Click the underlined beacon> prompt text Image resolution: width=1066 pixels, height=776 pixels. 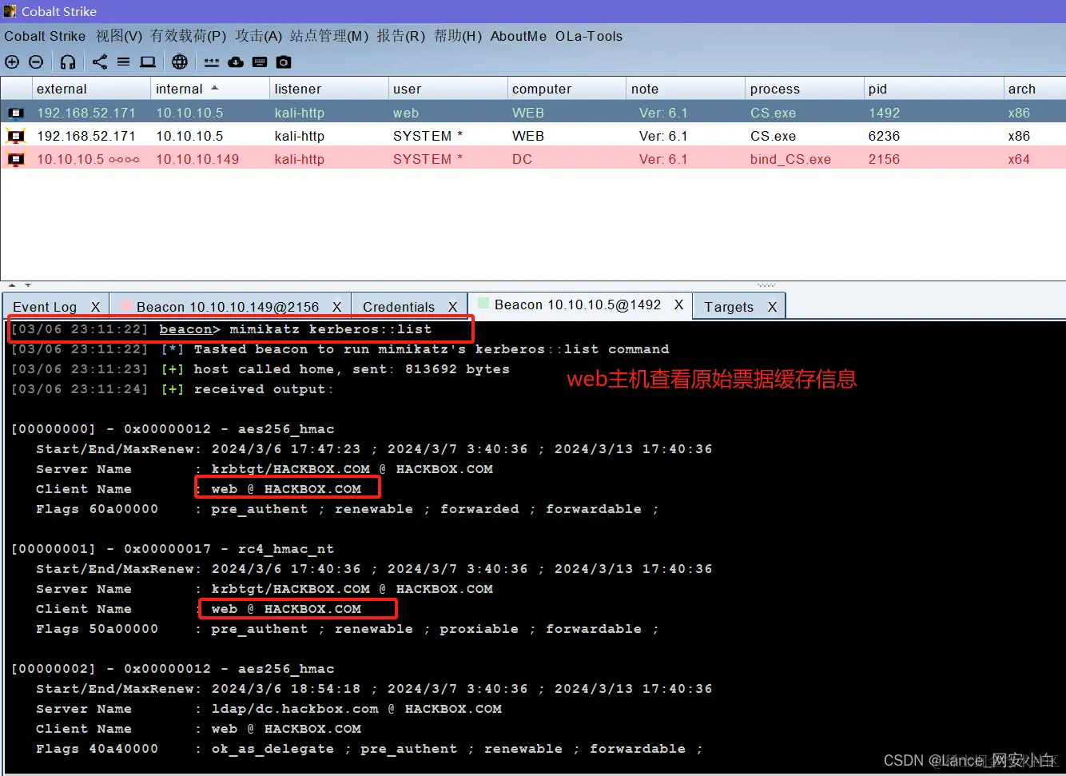(189, 329)
